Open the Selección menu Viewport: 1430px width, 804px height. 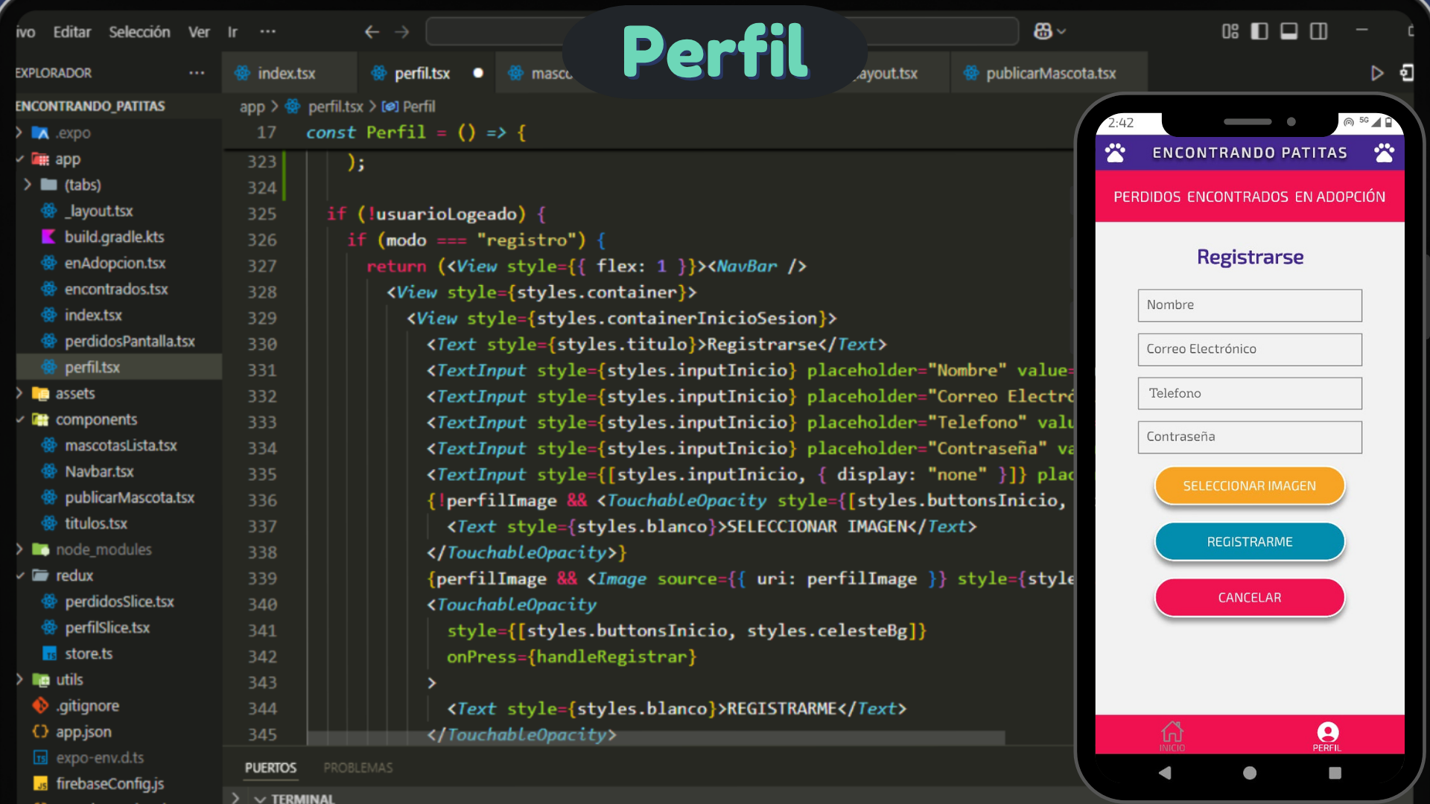pos(139,32)
